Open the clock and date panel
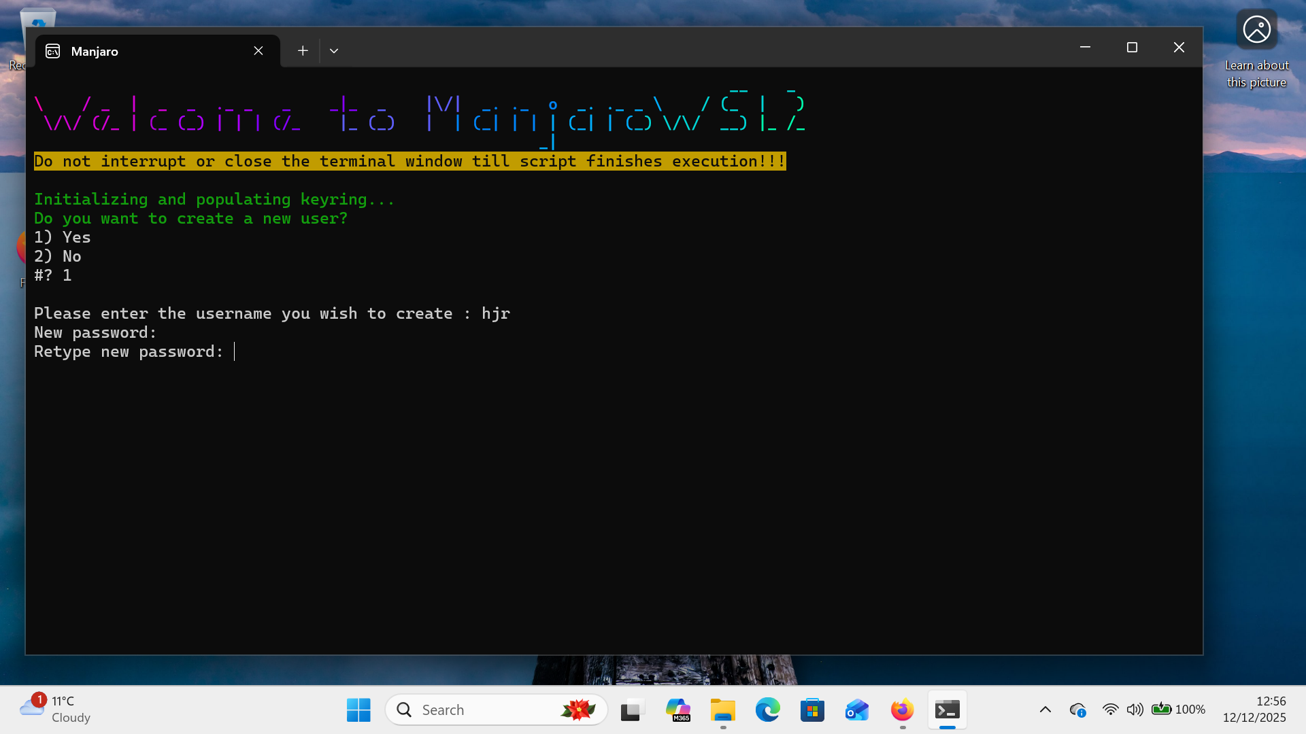The image size is (1306, 734). [x=1254, y=710]
